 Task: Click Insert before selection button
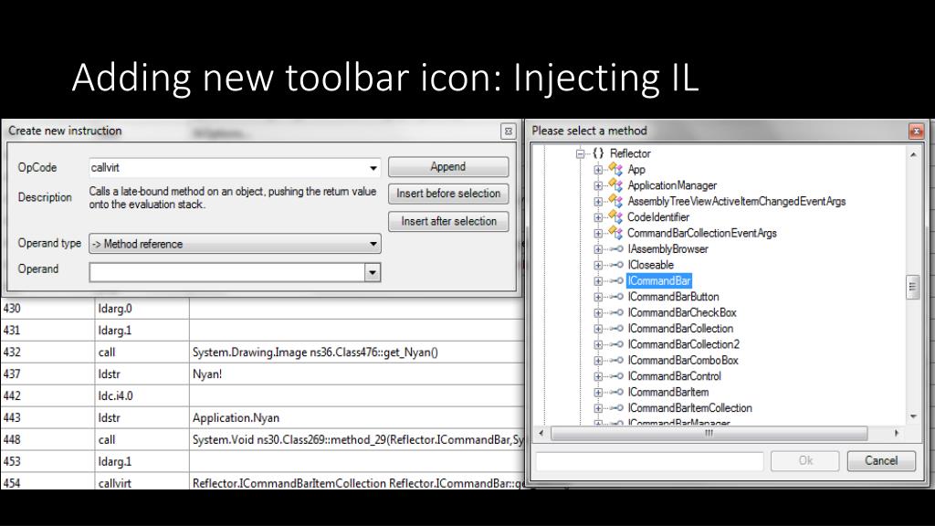coord(448,194)
